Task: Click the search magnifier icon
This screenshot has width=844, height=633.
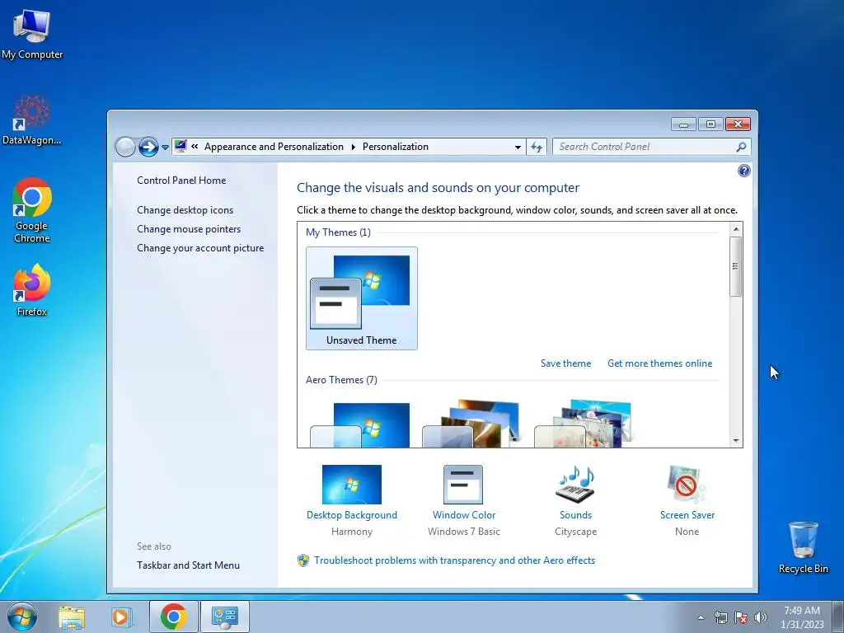Action: (x=741, y=147)
